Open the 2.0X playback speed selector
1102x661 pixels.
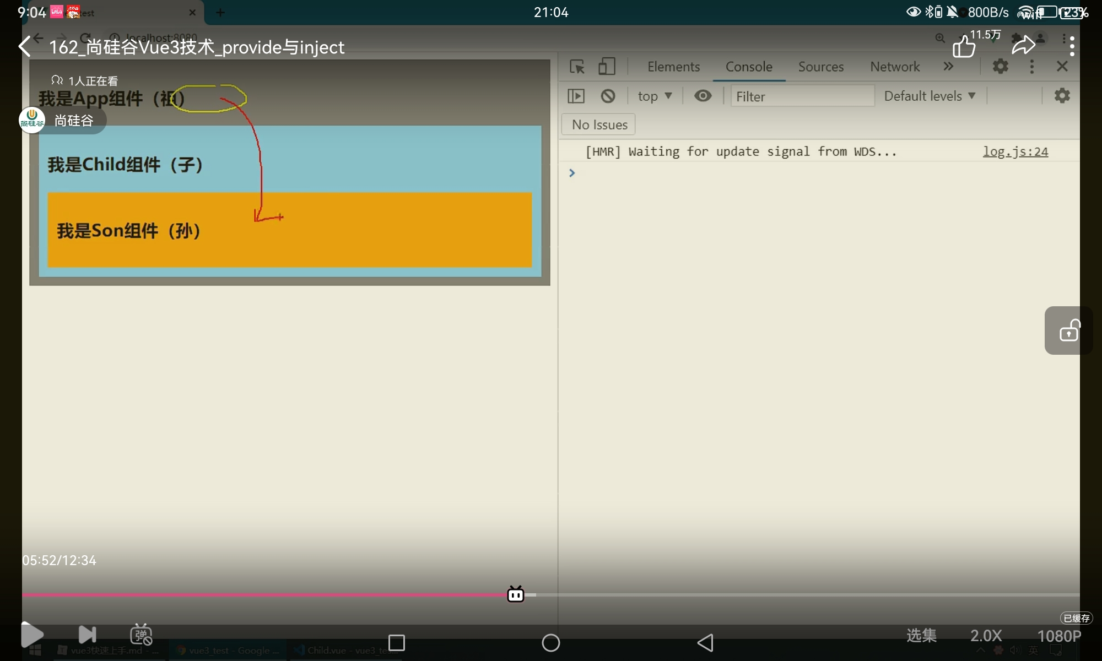click(986, 636)
